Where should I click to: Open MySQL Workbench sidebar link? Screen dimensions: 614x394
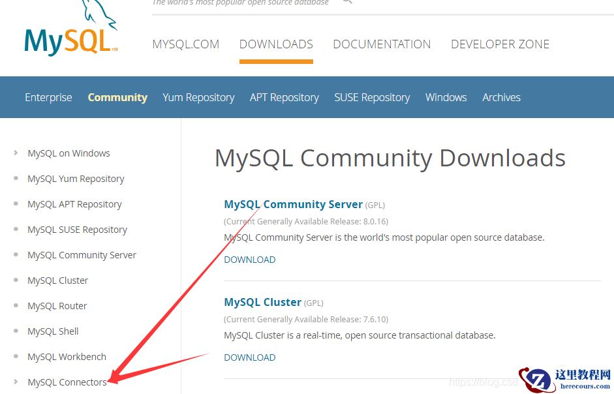coord(67,357)
